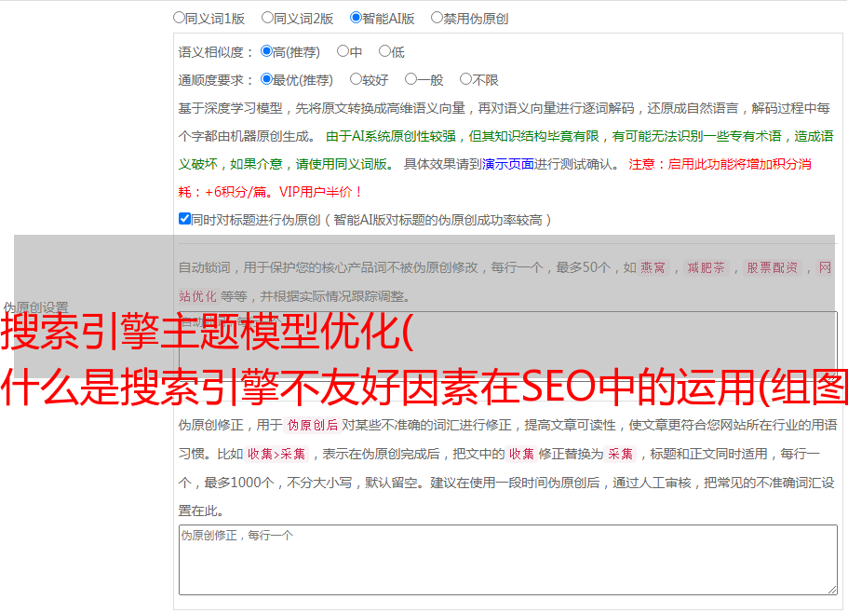Set 语义相似度 to 低
848x613 pixels.
coord(384,51)
